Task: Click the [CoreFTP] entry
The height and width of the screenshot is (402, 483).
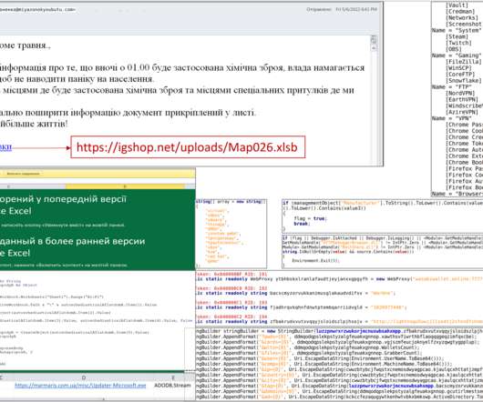Action: pos(460,75)
